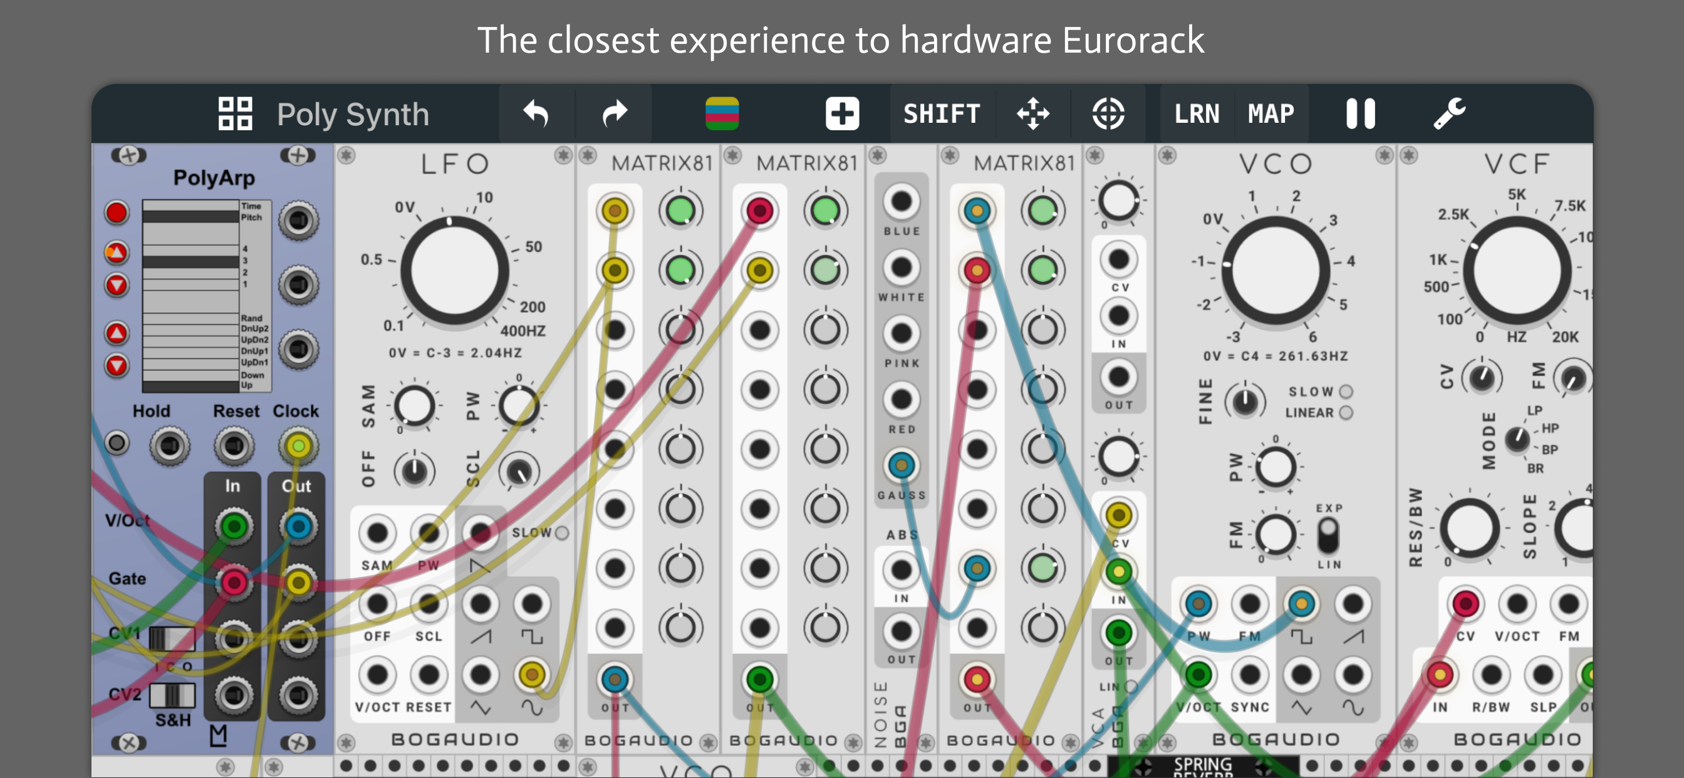Pause audio with the pause button

pos(1360,114)
